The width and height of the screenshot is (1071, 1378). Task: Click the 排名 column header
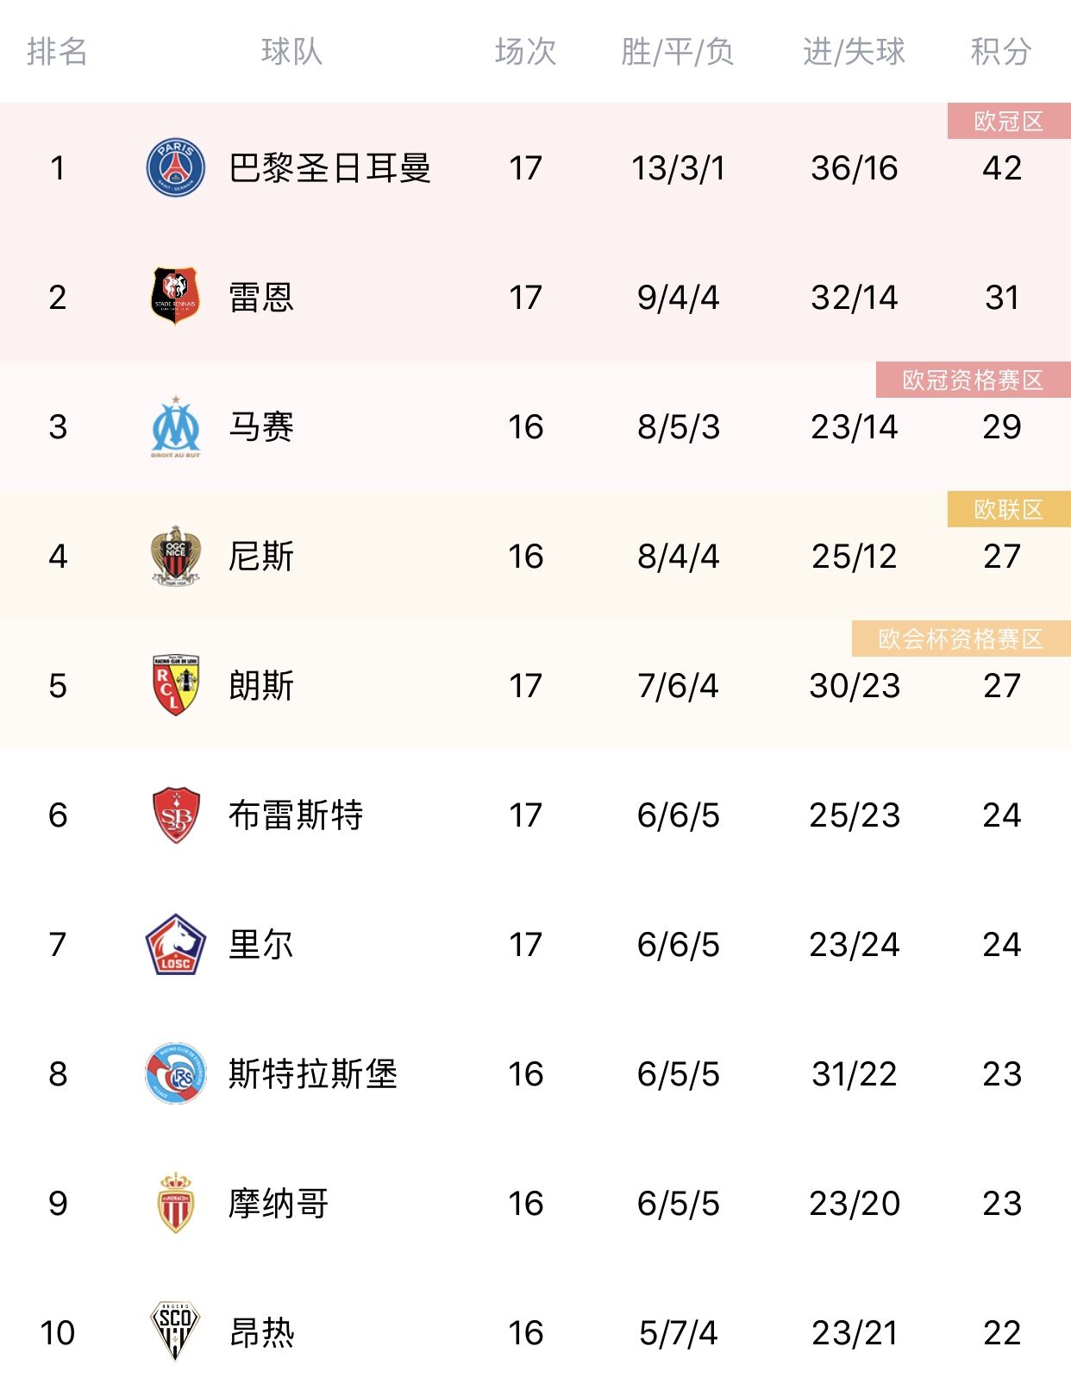(x=57, y=52)
